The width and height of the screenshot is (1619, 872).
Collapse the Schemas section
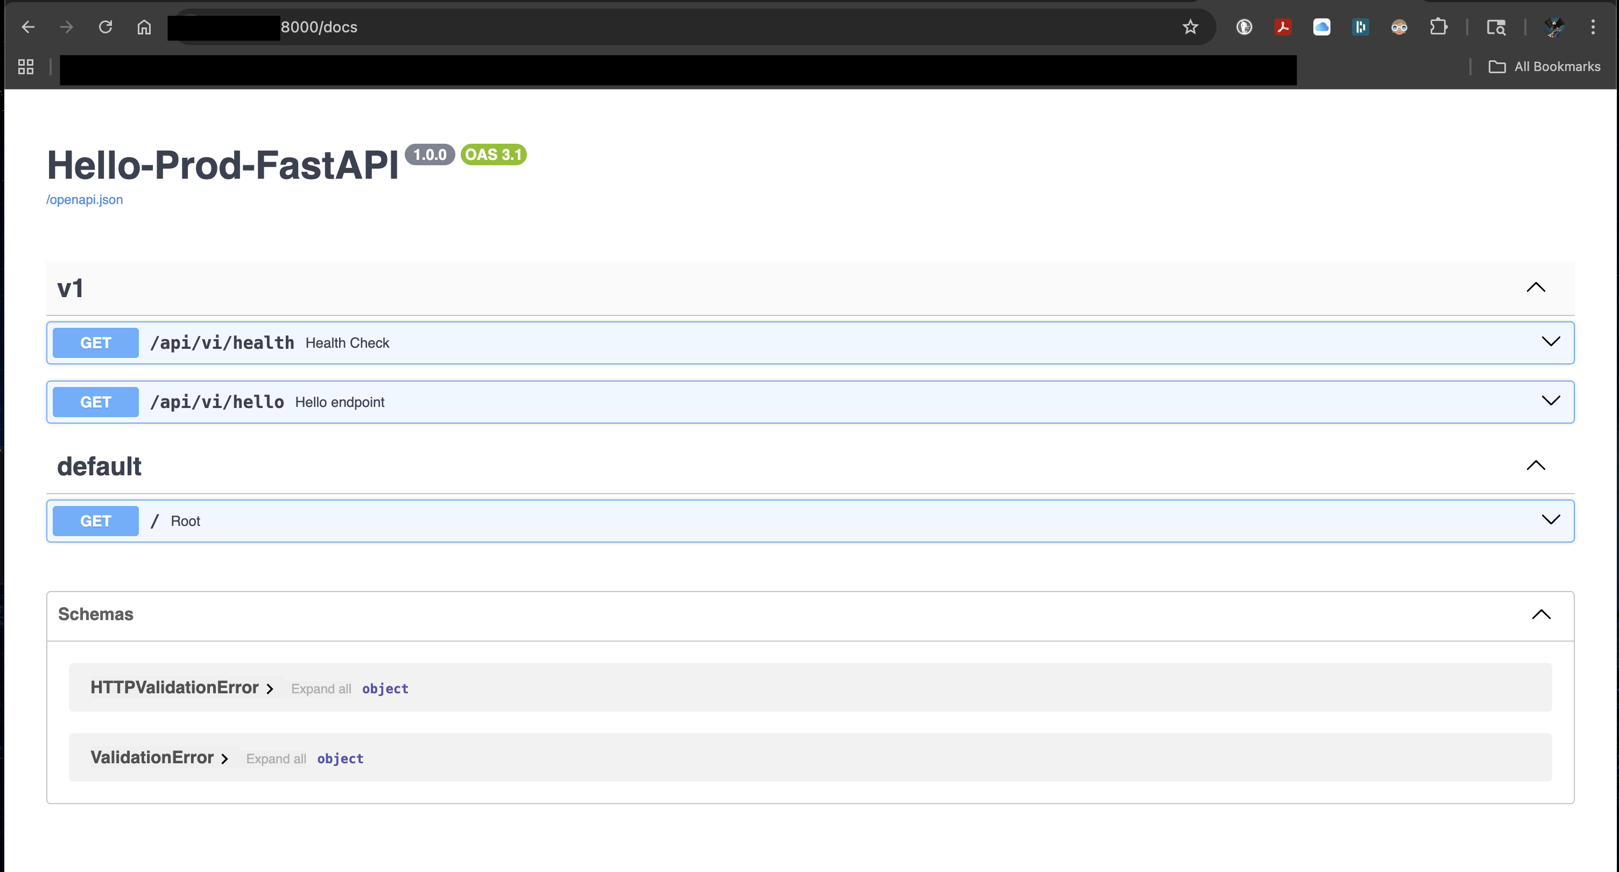[x=1540, y=614]
